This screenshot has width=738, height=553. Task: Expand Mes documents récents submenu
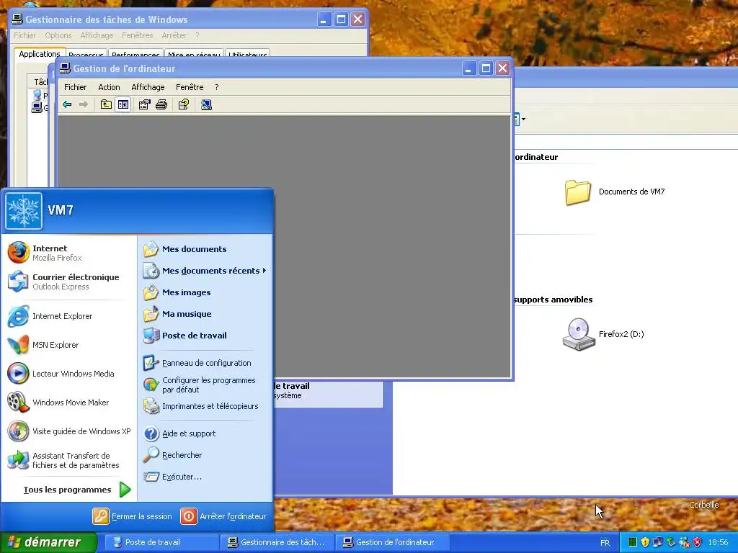tap(205, 271)
